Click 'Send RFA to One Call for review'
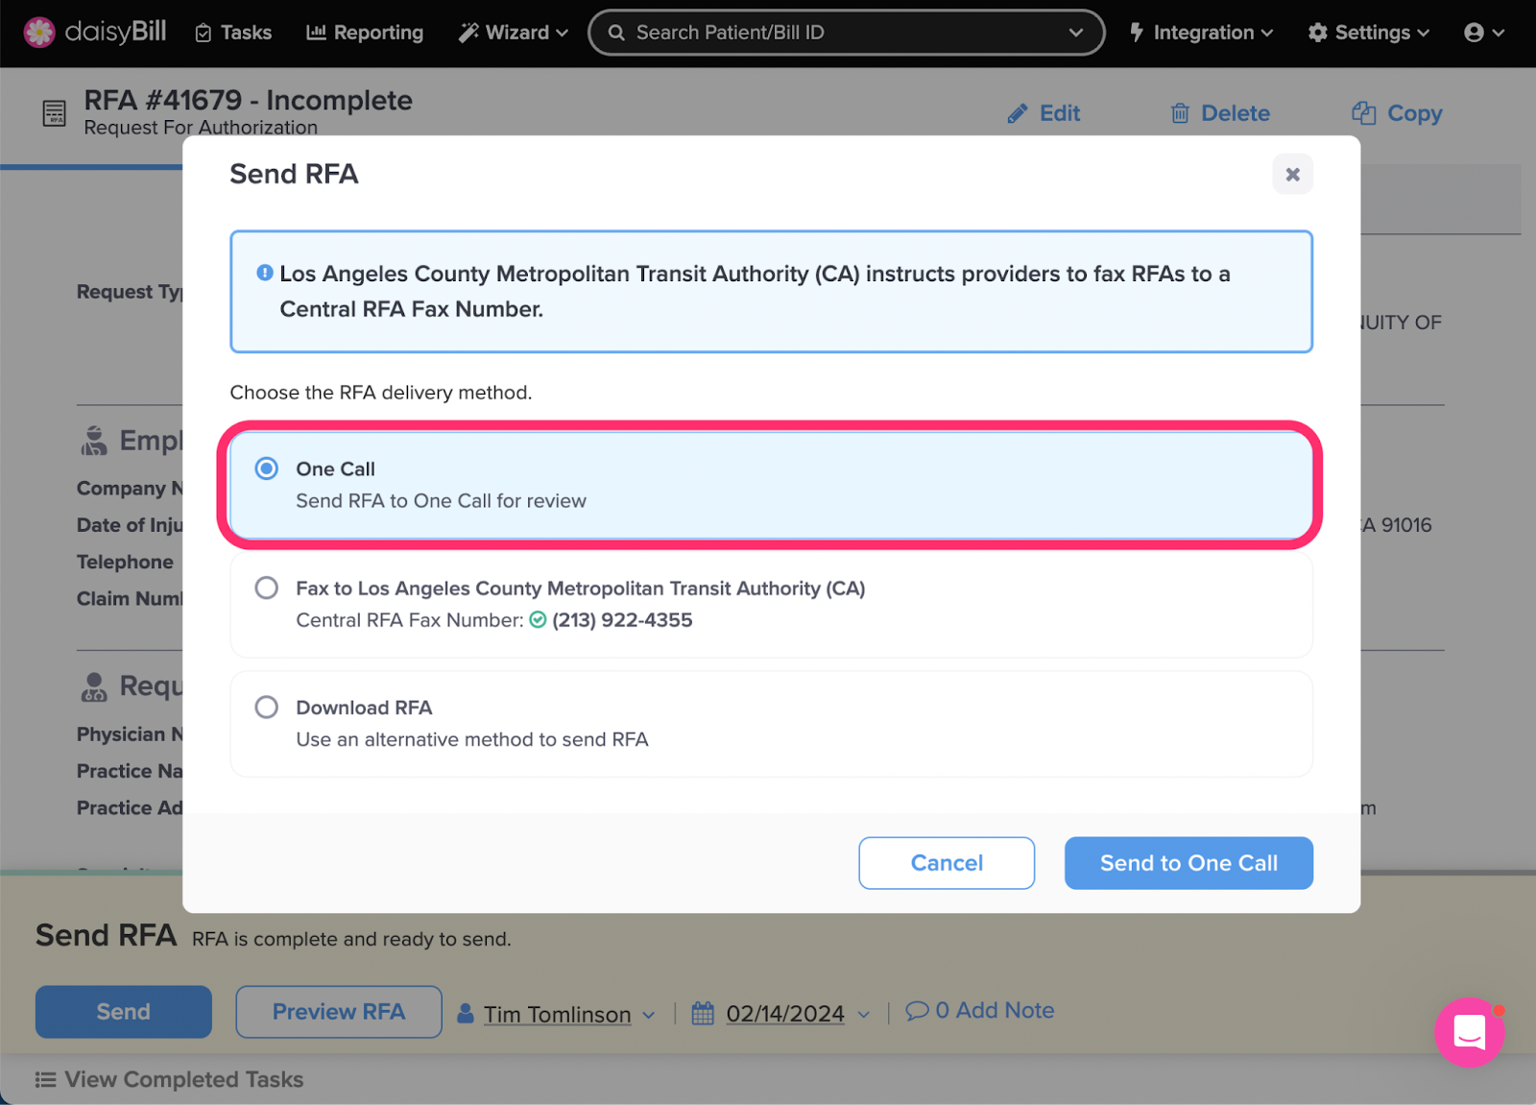This screenshot has height=1105, width=1536. [x=442, y=501]
